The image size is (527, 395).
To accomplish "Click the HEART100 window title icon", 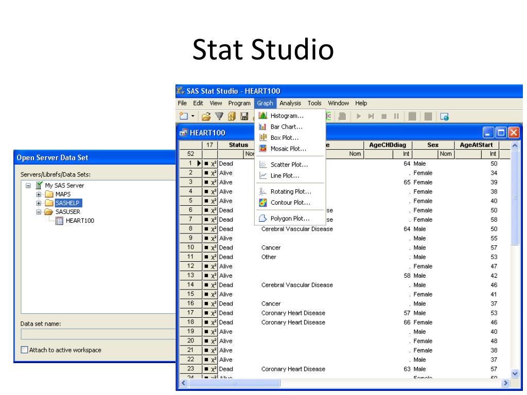I will (184, 132).
